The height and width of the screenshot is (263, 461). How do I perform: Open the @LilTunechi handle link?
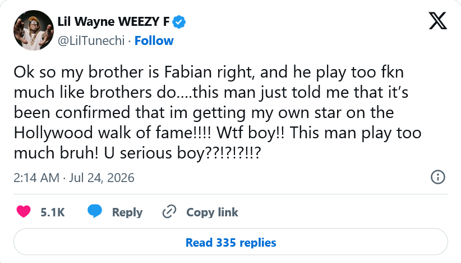click(91, 41)
